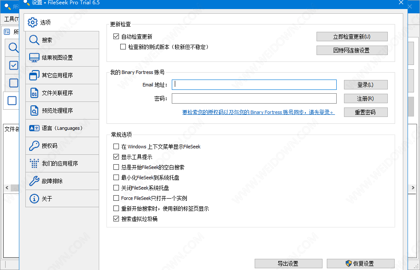The image size is (420, 270).
Task: Open 工具 menu in the background window
Action: (11, 19)
